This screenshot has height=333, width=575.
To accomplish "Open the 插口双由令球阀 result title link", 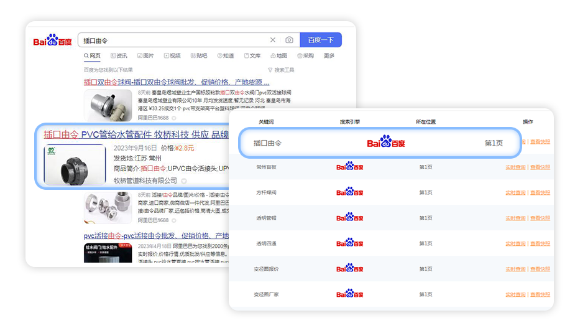I will [x=177, y=82].
